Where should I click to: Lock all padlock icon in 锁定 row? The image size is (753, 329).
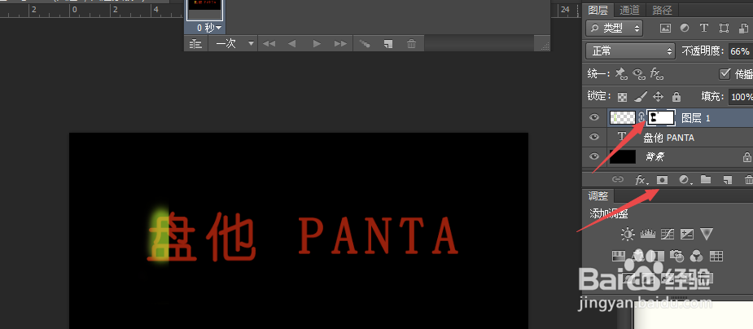[676, 97]
